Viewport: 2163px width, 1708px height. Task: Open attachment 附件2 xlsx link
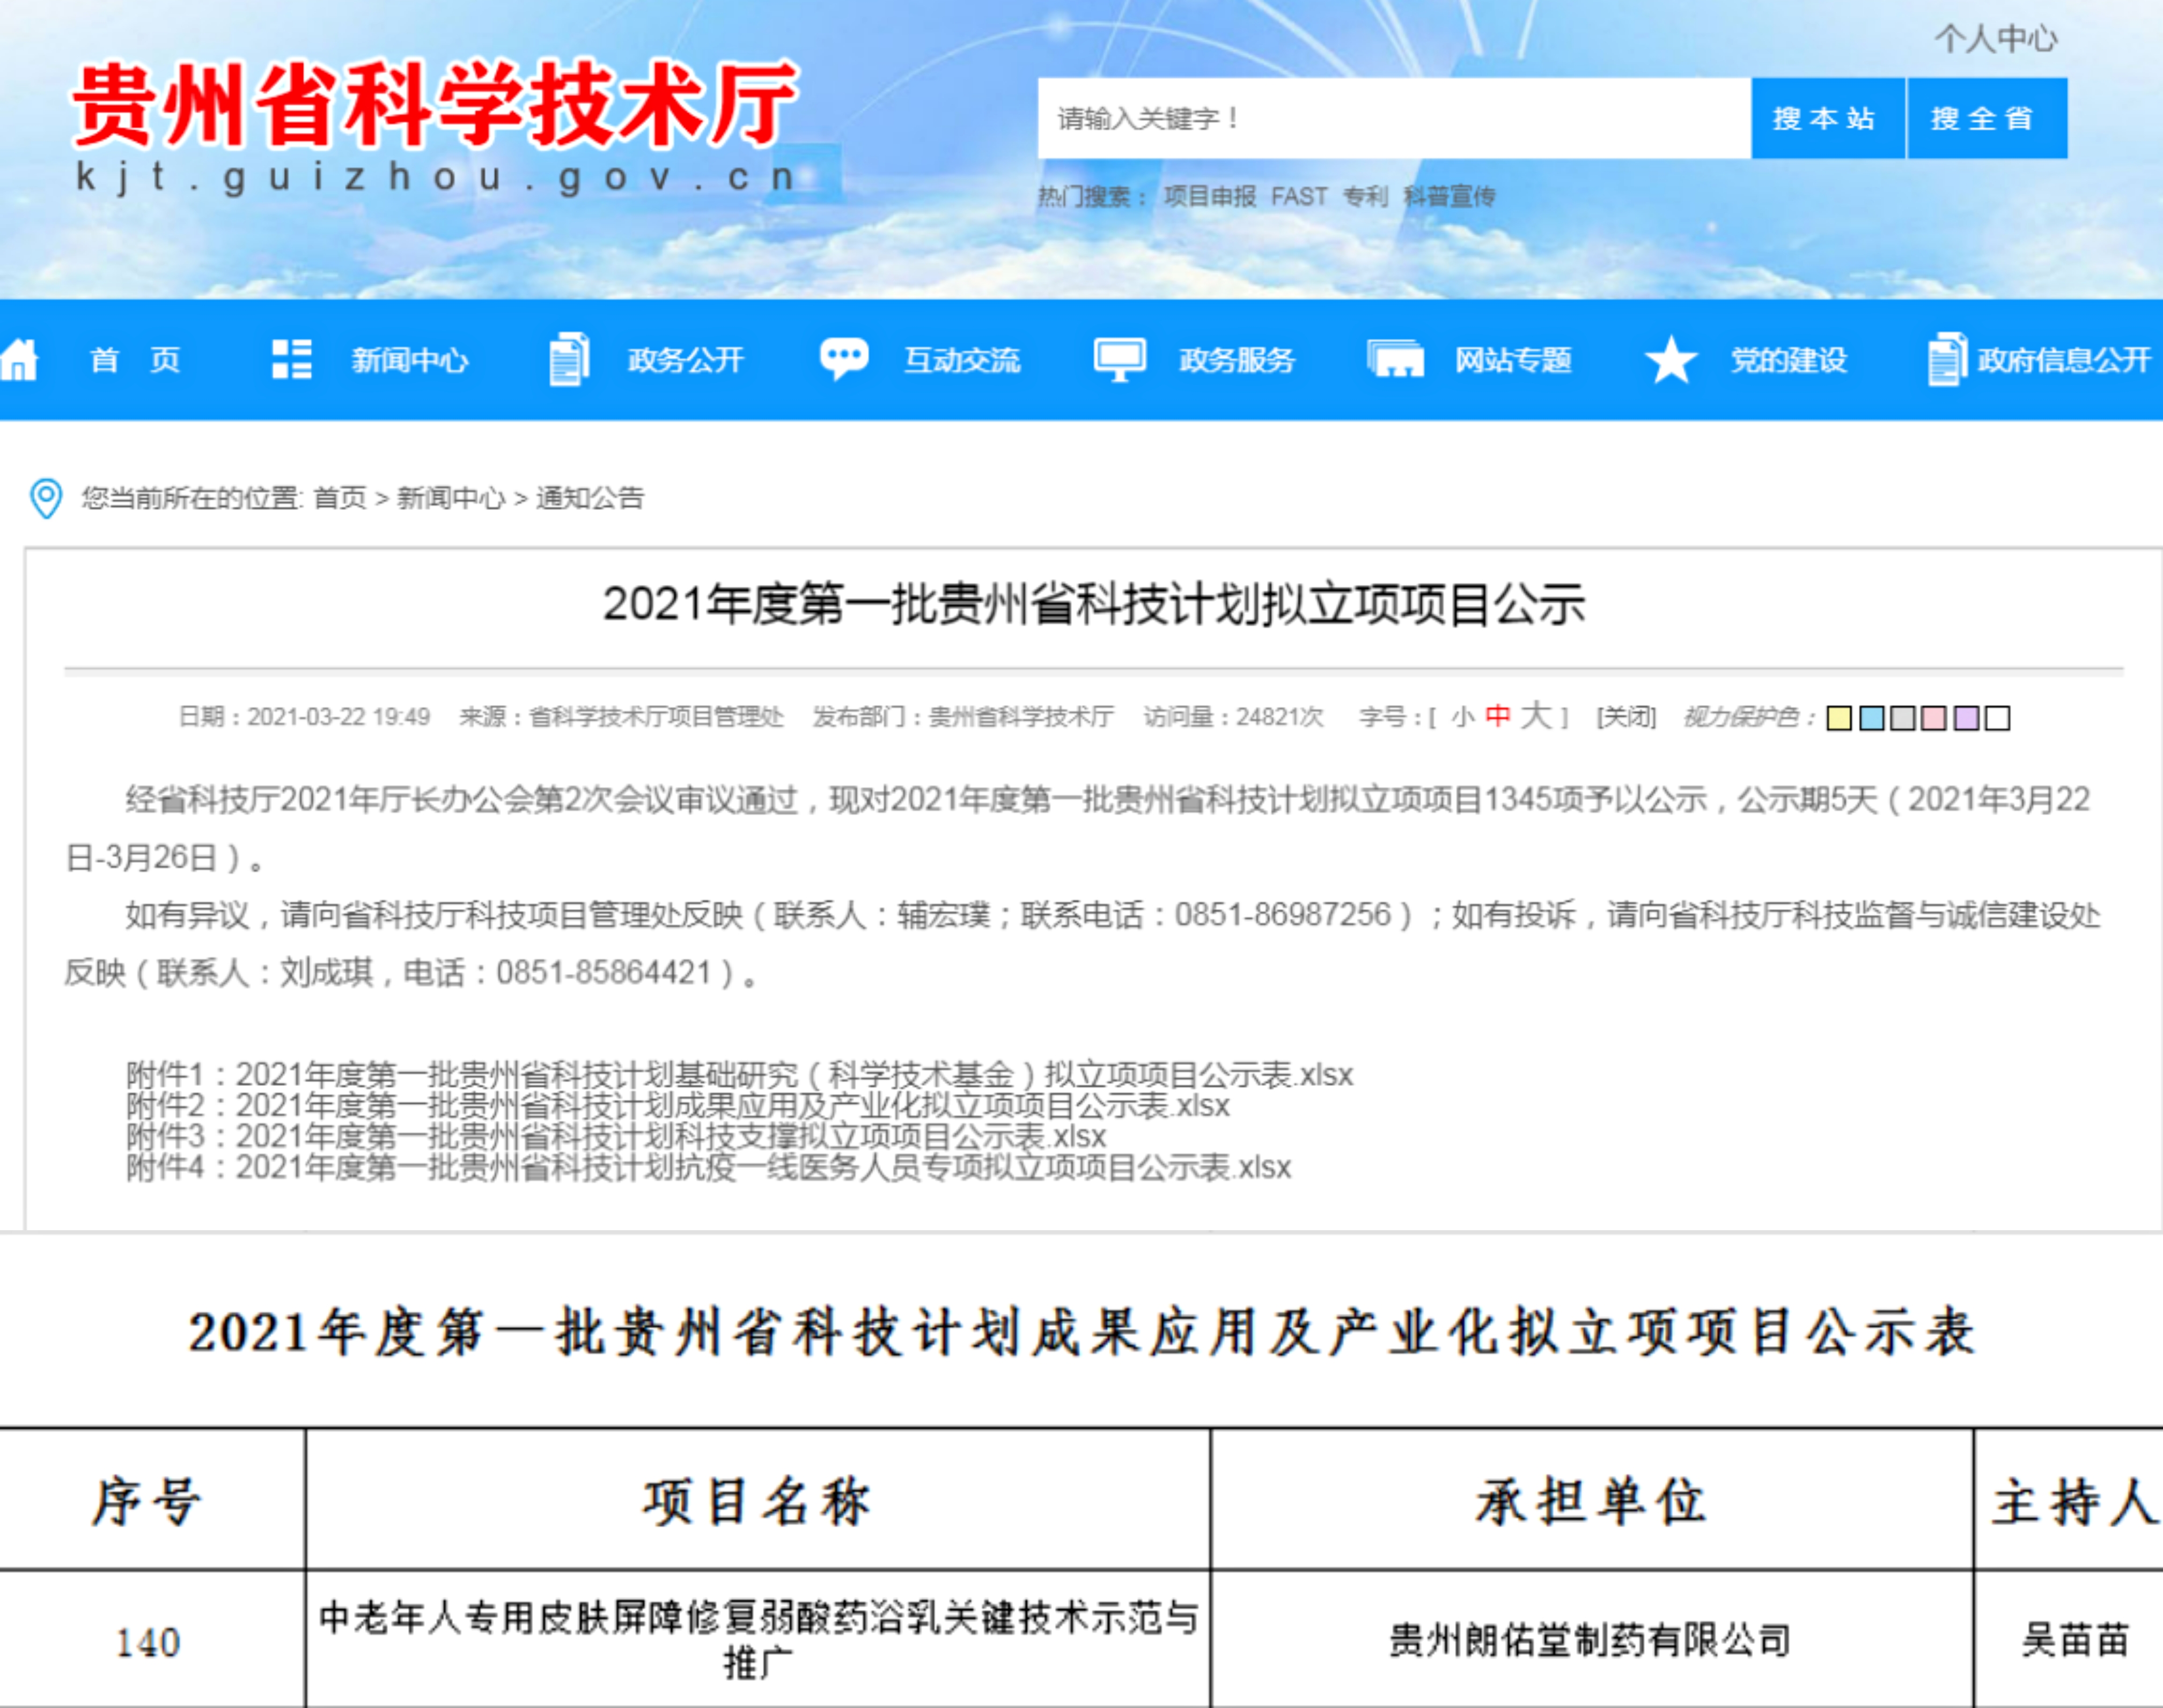[x=678, y=1106]
